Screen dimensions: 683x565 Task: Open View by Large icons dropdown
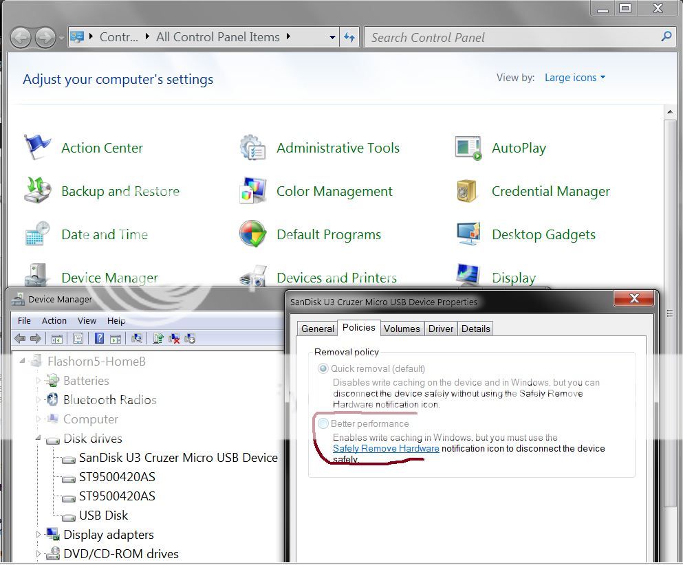tap(574, 78)
